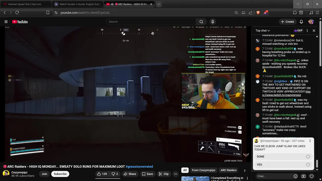The image size is (322, 181).
Task: Open Brave Rewards triangle icon
Action: pyautogui.click(x=265, y=13)
